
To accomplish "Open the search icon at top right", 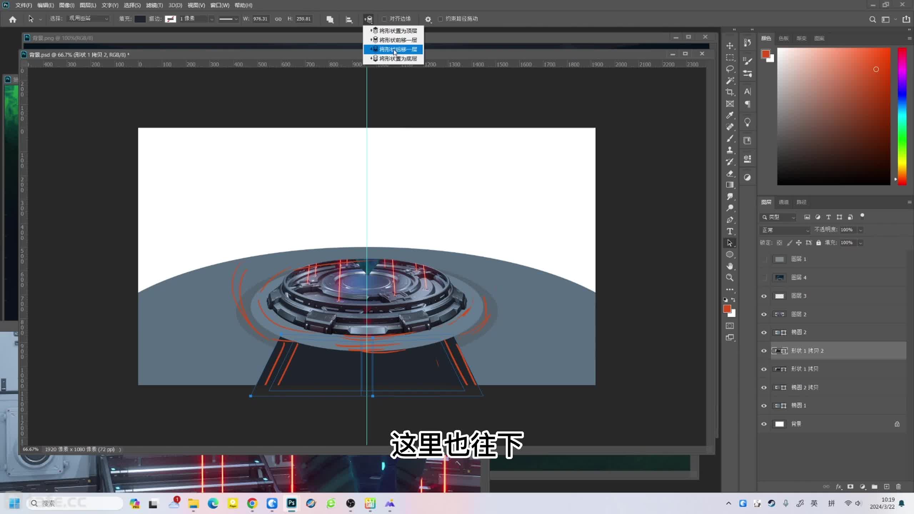I will 872,20.
